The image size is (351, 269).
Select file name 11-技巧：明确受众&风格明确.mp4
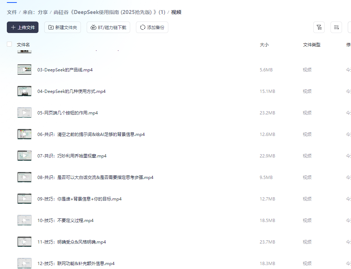72,242
